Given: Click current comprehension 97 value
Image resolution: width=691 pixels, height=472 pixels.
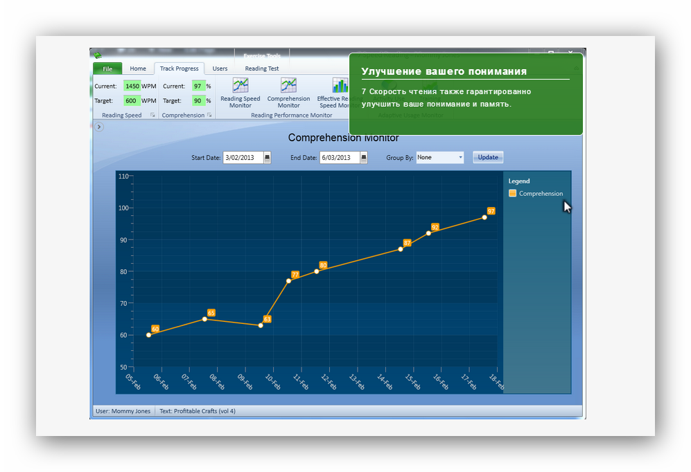Looking at the screenshot, I should pos(198,87).
